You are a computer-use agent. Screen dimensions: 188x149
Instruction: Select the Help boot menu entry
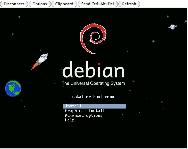pyautogui.click(x=70, y=120)
